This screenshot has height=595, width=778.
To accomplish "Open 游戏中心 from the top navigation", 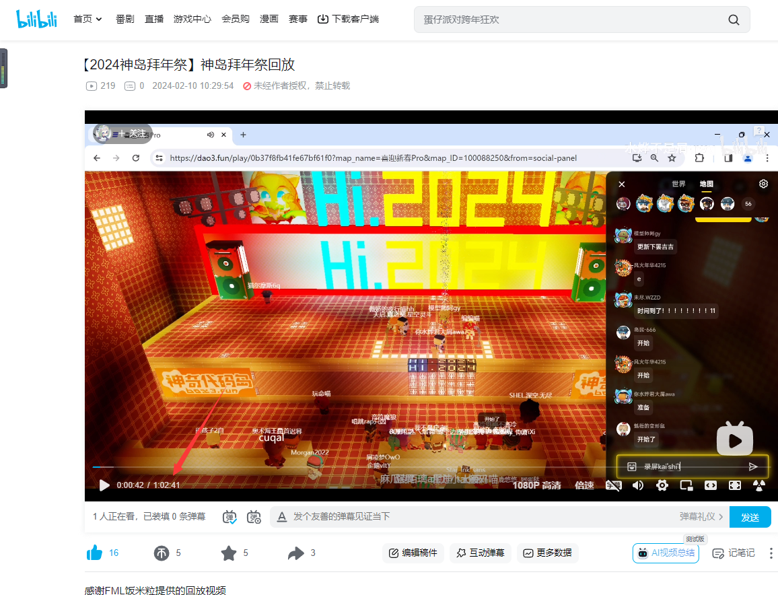I will click(x=192, y=19).
